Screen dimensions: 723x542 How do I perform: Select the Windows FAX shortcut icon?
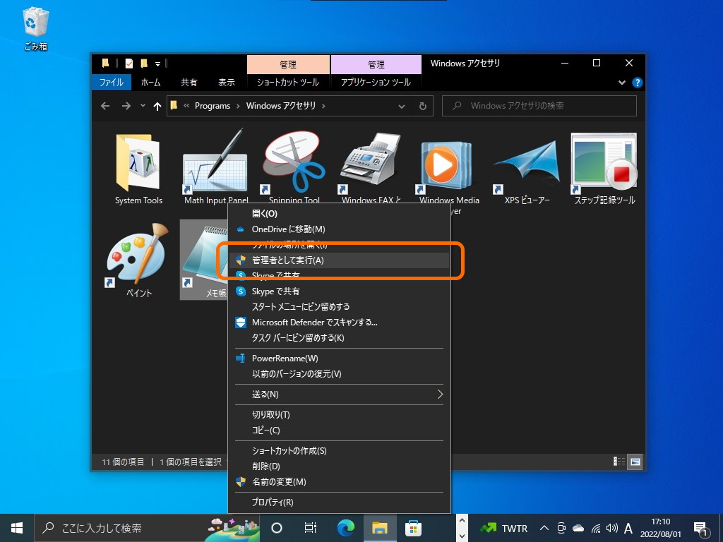tap(371, 162)
